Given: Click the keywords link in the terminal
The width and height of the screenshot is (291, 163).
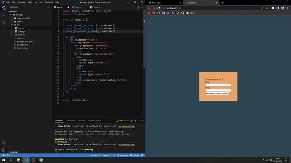Looking at the screenshot, I should [x=78, y=131].
